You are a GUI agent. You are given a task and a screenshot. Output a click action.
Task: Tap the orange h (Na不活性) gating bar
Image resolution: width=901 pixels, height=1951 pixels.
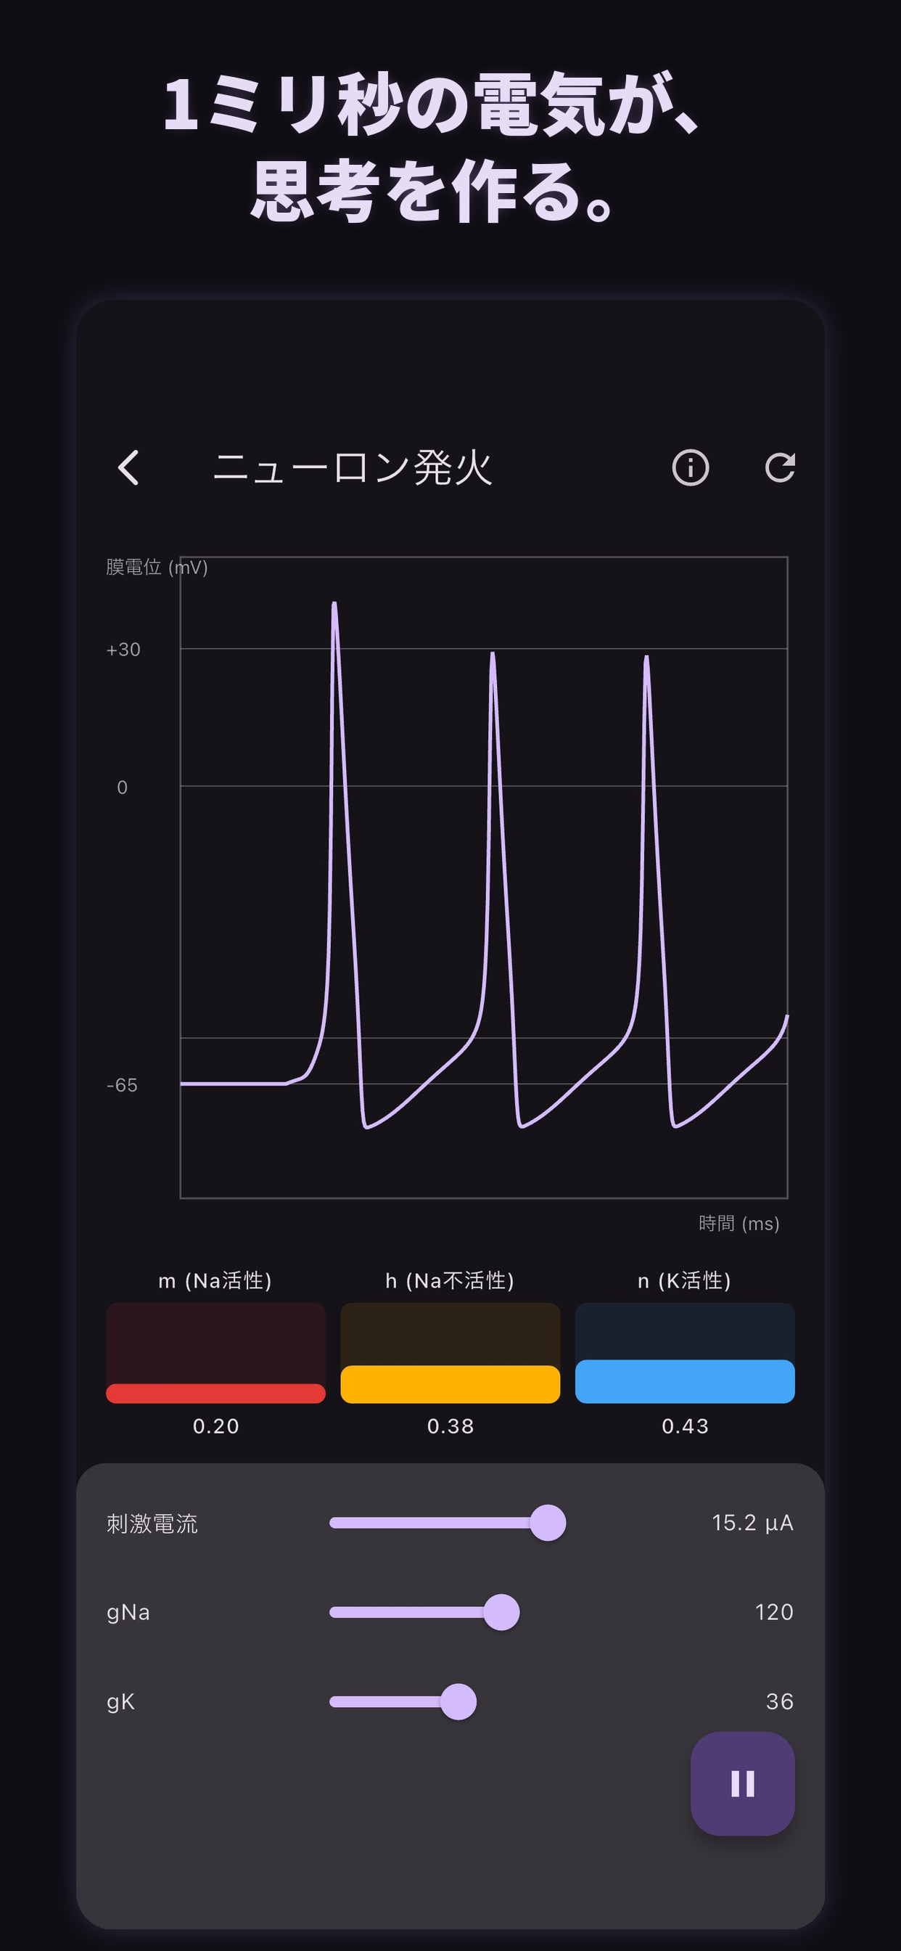point(450,1384)
